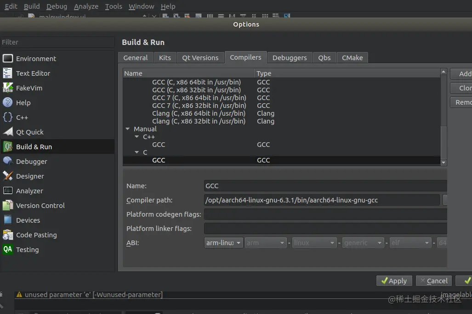Click the Remove compiler button
Viewport: 472px width, 314px height.
461,102
